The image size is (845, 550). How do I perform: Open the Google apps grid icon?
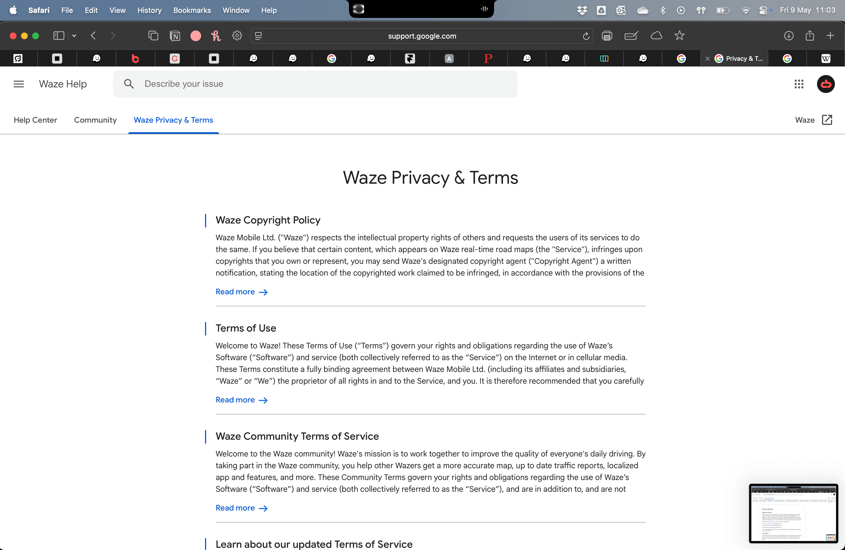[799, 84]
